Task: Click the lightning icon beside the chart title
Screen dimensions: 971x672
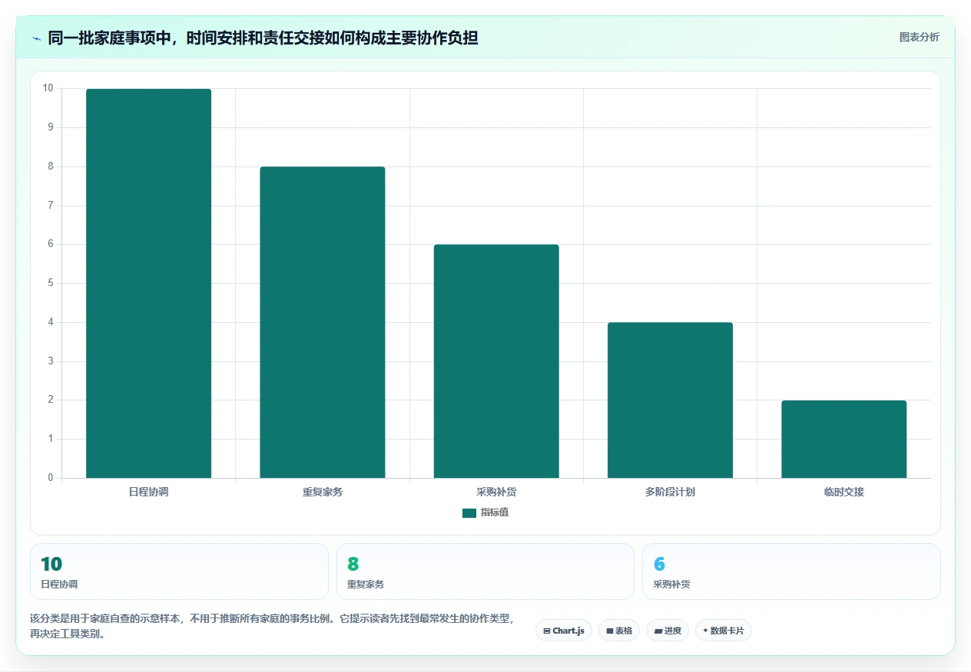Action: (36, 38)
